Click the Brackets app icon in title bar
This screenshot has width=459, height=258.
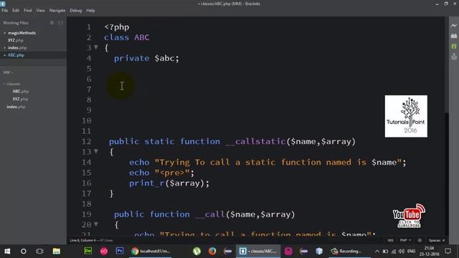3,4
